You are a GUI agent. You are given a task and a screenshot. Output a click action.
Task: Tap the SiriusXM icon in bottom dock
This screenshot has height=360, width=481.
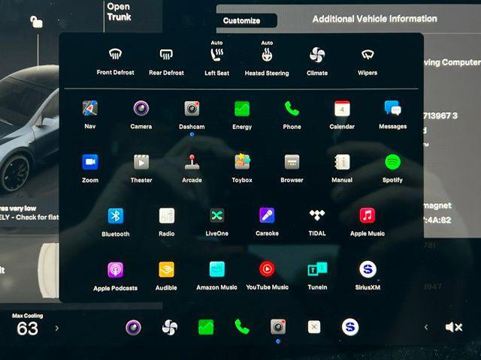point(350,327)
